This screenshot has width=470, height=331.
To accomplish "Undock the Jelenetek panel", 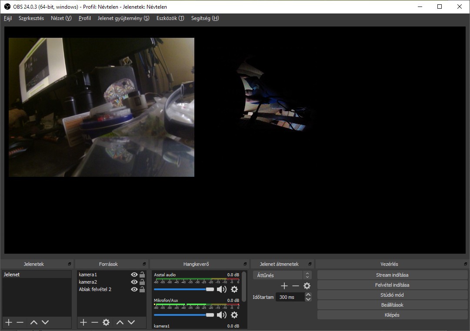I will (70, 264).
